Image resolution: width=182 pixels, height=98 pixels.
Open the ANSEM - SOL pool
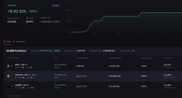coord(21,85)
